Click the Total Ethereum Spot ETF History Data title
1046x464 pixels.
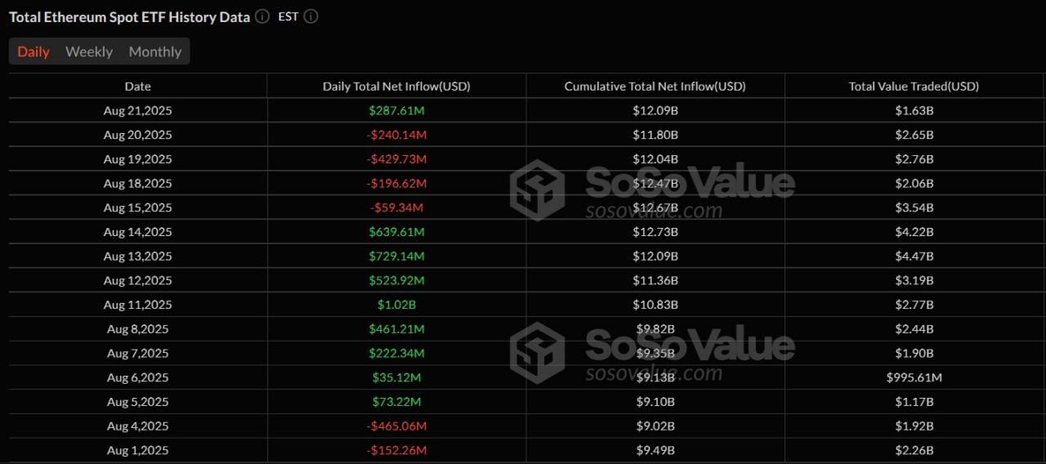pyautogui.click(x=129, y=16)
